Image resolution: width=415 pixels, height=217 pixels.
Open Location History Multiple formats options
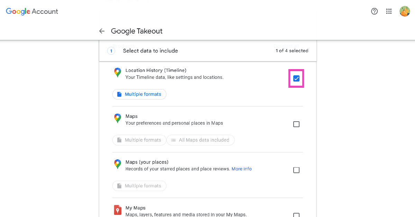pyautogui.click(x=139, y=94)
